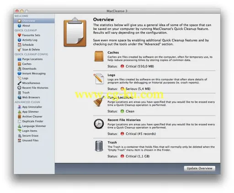
Task: Click the large broom icon for Purge Locations
Action: click(x=99, y=101)
